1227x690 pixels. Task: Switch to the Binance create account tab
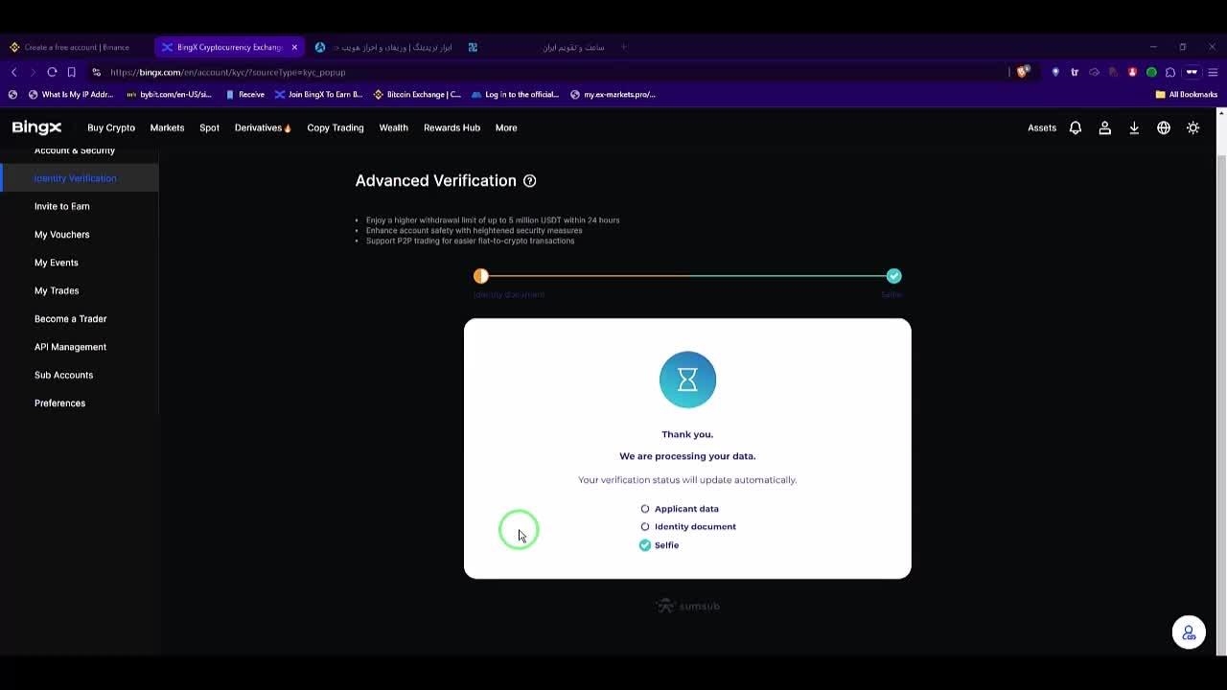pyautogui.click(x=77, y=47)
